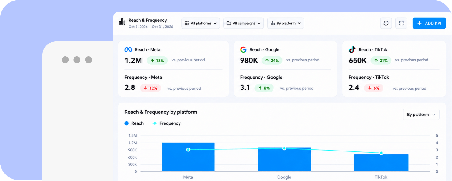Screen dimensions: 452x181
Task: Click the date range Oct 1, 2026 – Oct 31, 2026
Action: point(151,27)
